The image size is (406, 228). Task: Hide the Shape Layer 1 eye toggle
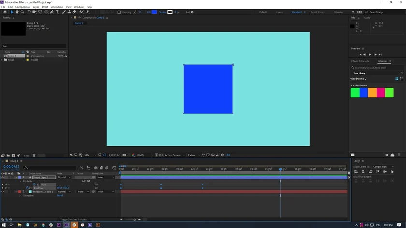2,177
